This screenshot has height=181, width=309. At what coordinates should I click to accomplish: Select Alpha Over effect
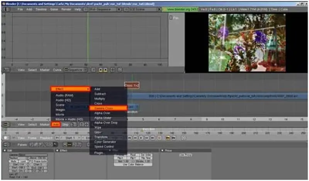102,113
